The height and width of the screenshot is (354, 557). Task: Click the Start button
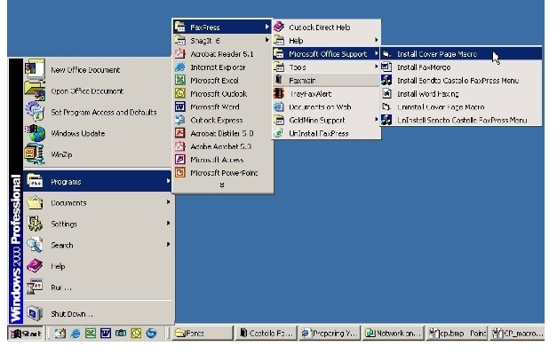click(26, 334)
